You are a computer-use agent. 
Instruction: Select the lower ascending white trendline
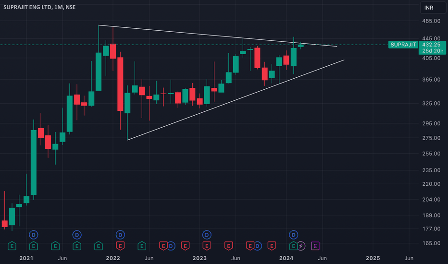point(236,100)
